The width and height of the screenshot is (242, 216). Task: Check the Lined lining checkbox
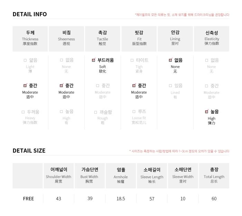coord(170,86)
